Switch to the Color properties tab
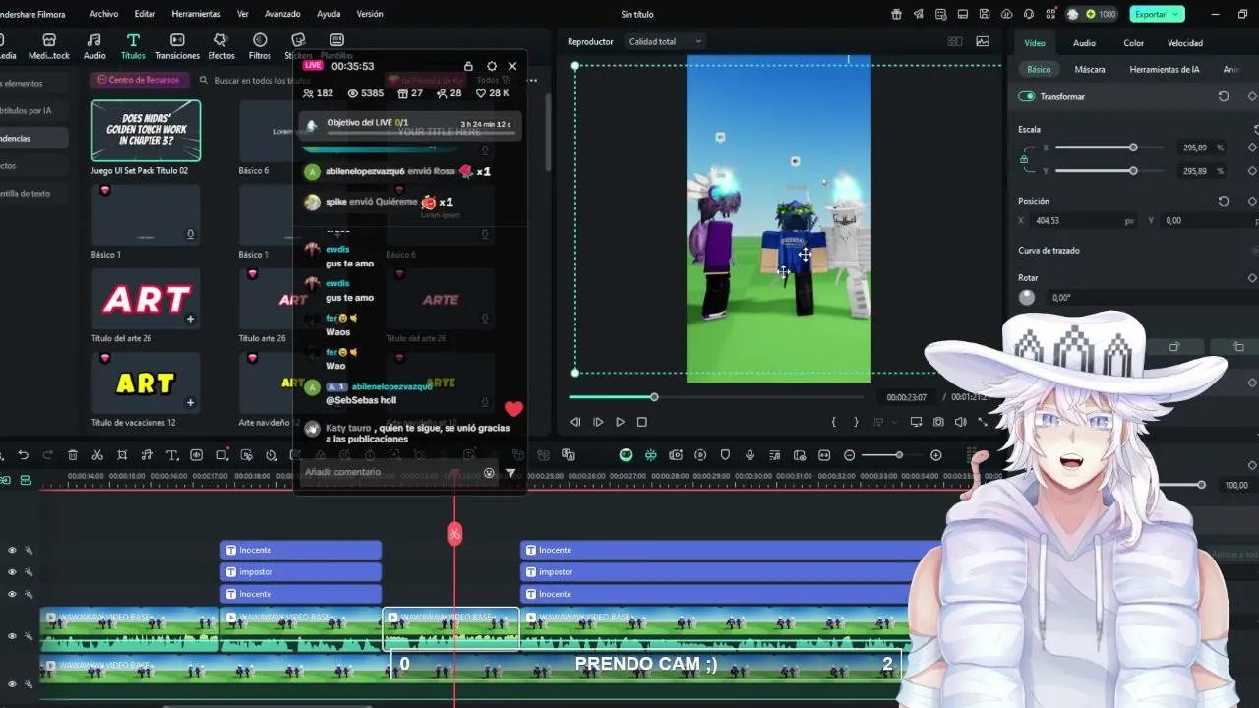This screenshot has height=708, width=1259. [1133, 43]
